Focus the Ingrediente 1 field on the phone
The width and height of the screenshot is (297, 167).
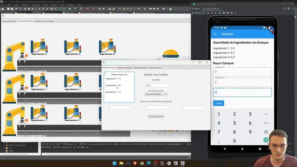(242, 72)
